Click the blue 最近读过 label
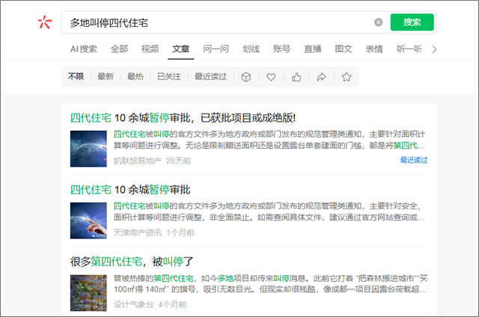The image size is (479, 317). tap(414, 160)
